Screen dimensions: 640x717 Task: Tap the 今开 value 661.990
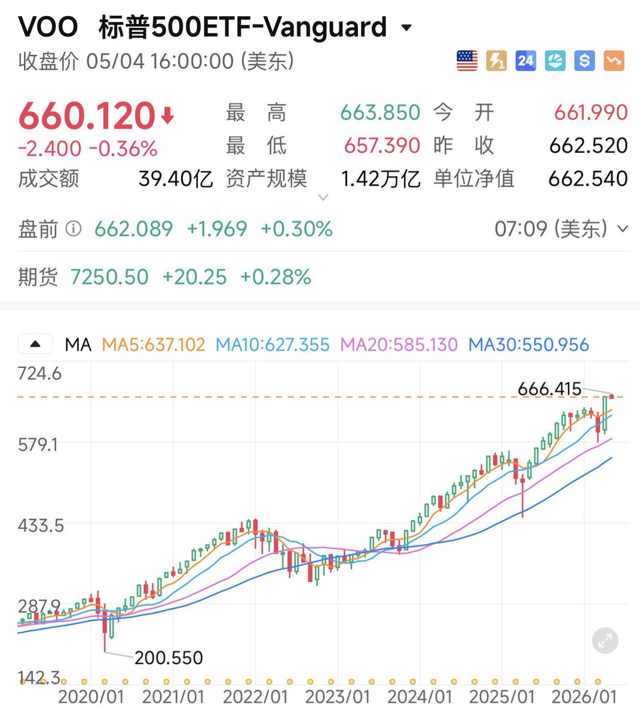tap(590, 112)
